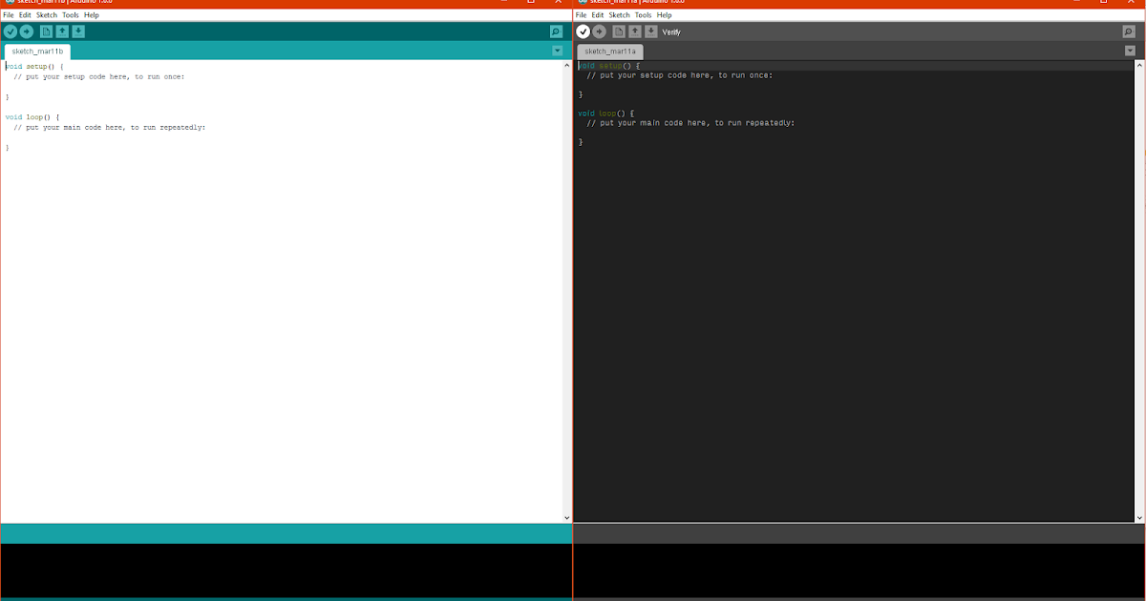Click the scrollbar down arrow in the left editor
1146x601 pixels.
pos(567,517)
